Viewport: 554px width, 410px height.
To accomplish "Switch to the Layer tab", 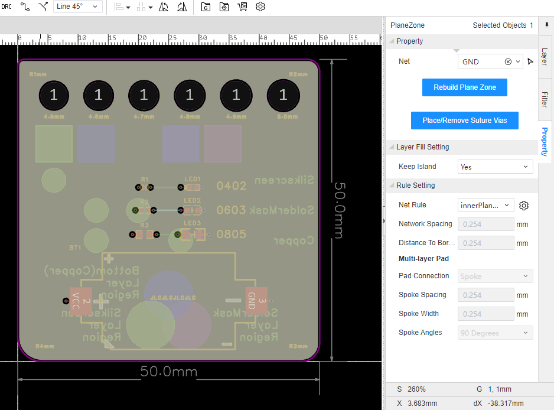I will pyautogui.click(x=545, y=57).
